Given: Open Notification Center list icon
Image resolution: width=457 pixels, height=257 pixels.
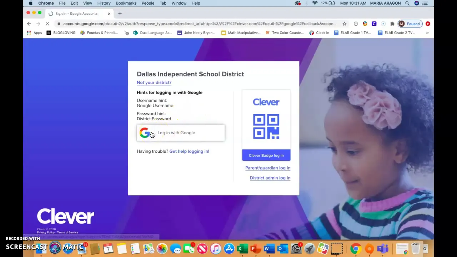Looking at the screenshot, I should coord(425,3).
